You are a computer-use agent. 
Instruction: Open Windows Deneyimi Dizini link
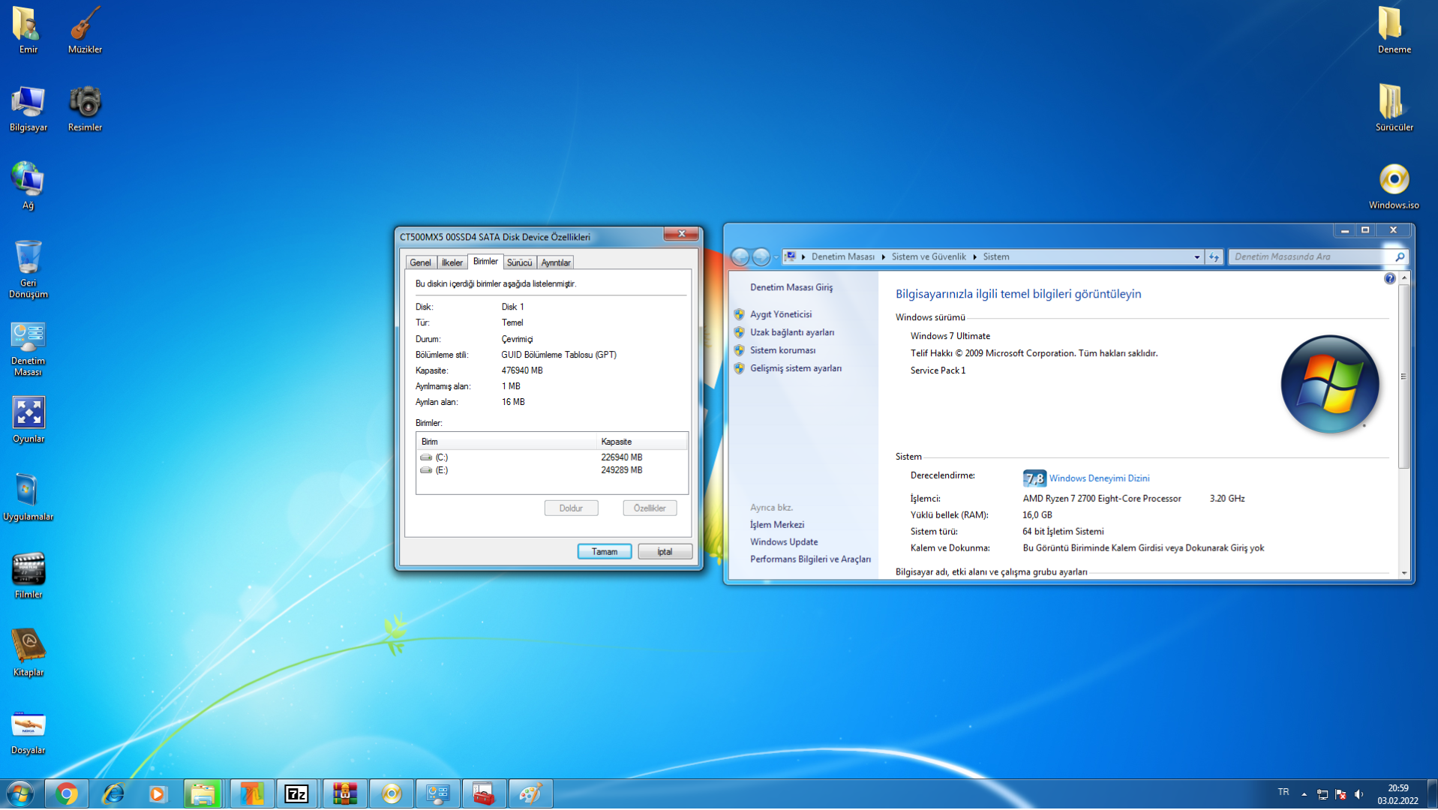click(1099, 478)
